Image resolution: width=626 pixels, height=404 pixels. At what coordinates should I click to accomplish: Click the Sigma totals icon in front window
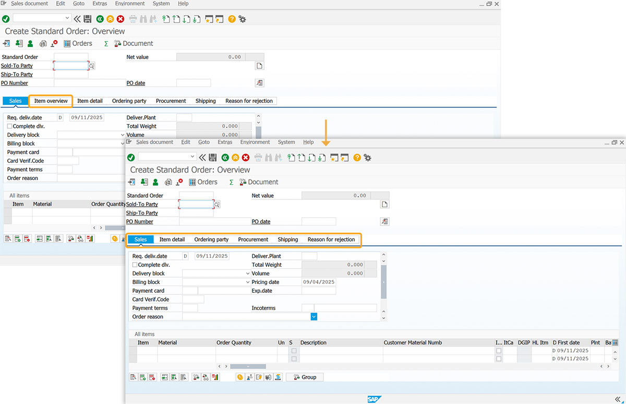pyautogui.click(x=231, y=182)
